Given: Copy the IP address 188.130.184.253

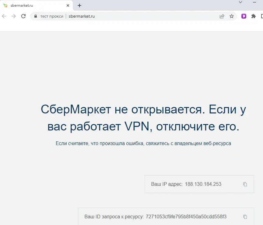Looking at the screenshot, I should [245, 184].
